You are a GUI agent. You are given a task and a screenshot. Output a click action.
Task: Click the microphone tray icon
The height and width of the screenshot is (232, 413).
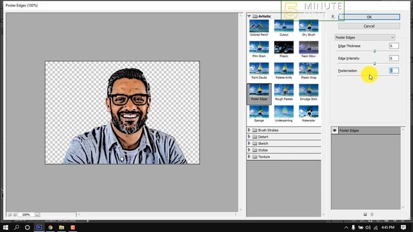coord(353,227)
